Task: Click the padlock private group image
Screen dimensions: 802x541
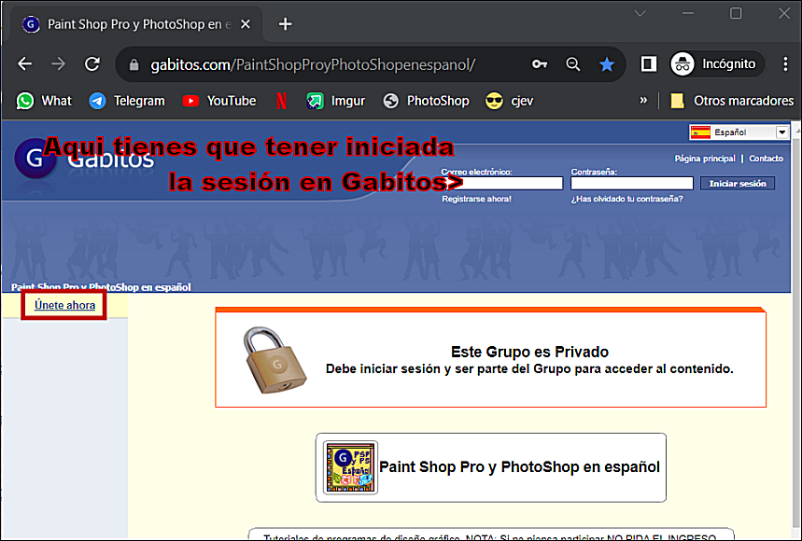Action: pyautogui.click(x=275, y=360)
